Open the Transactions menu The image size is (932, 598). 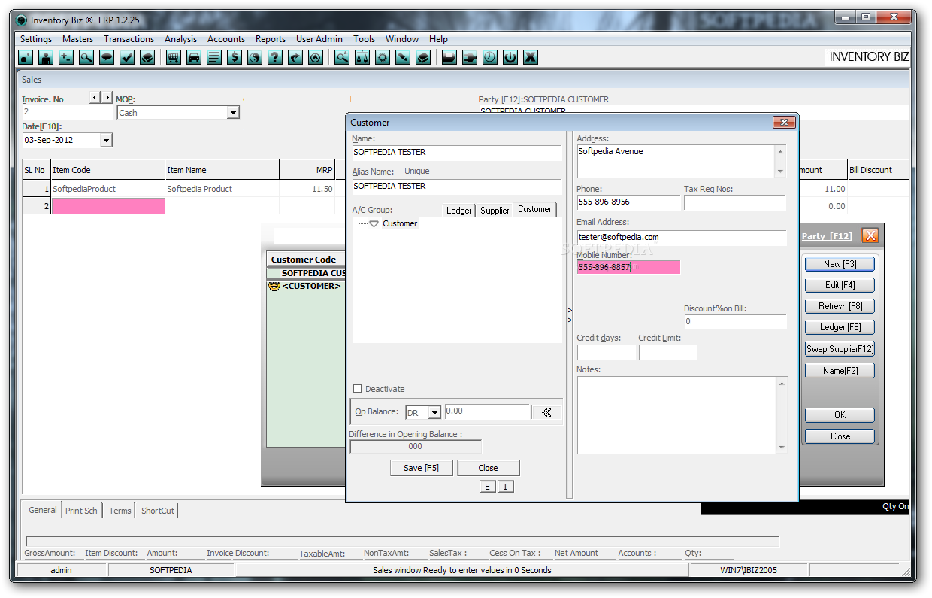[129, 39]
